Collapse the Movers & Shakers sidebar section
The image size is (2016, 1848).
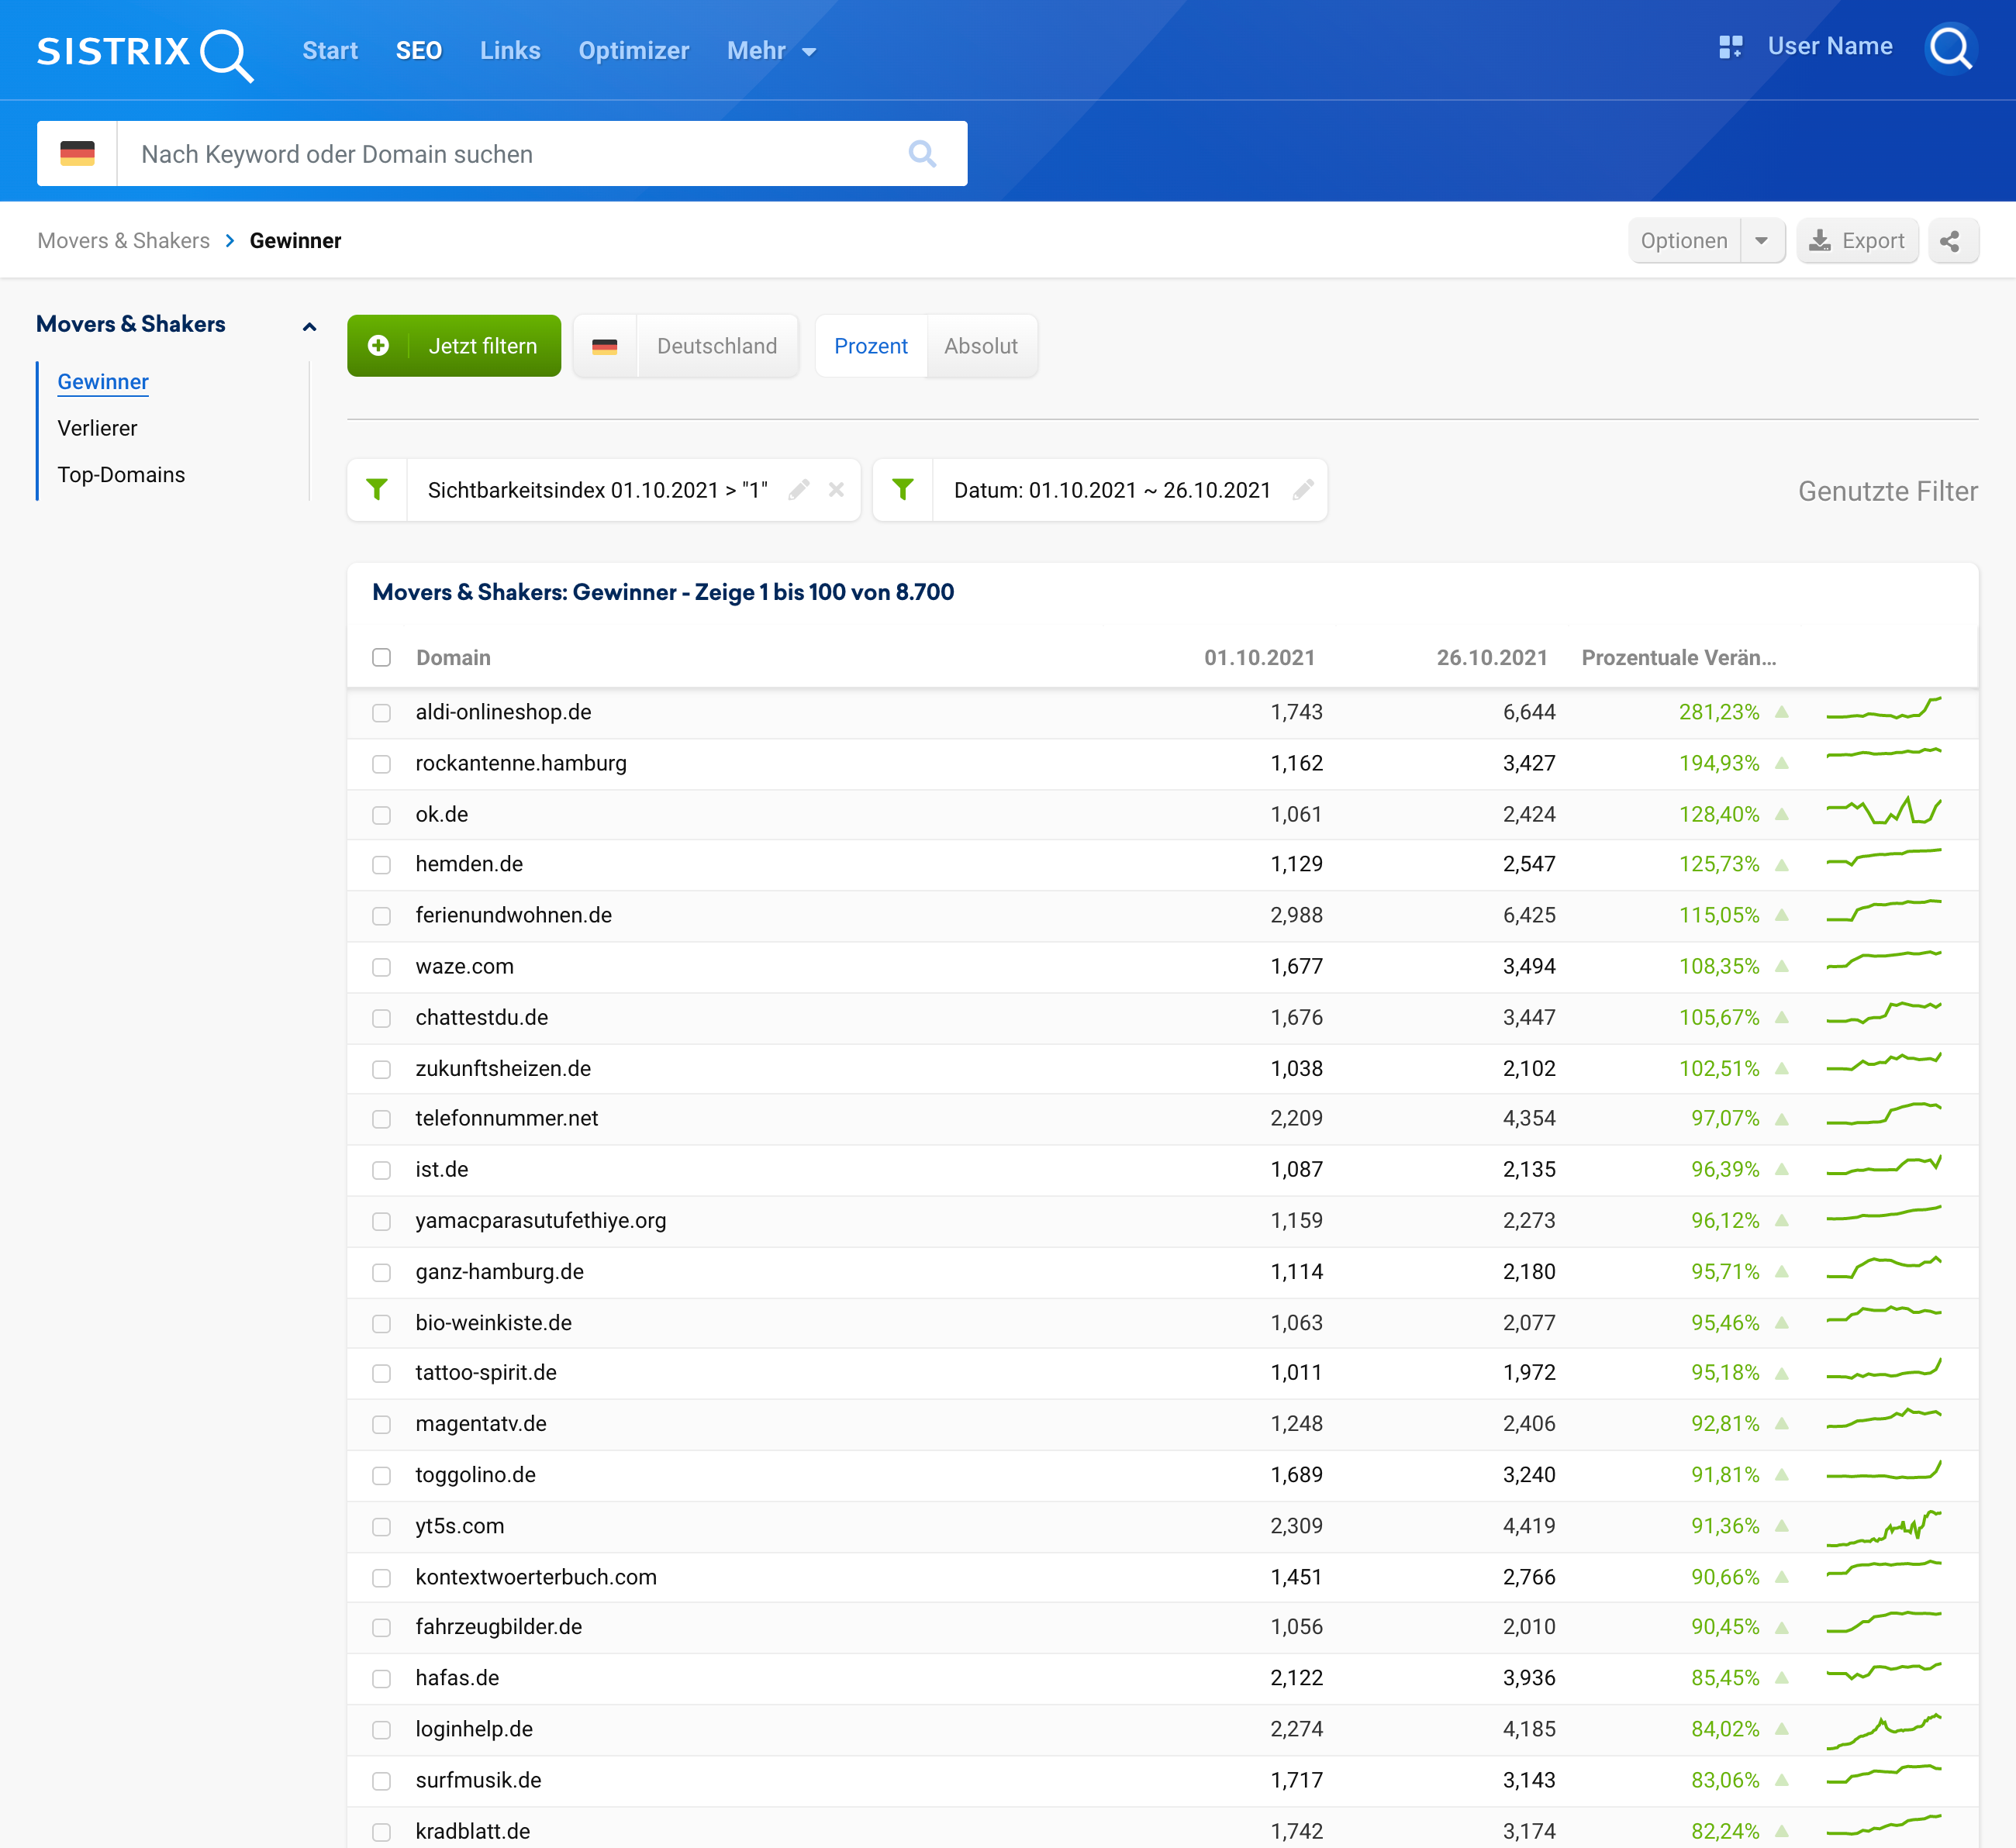[309, 326]
